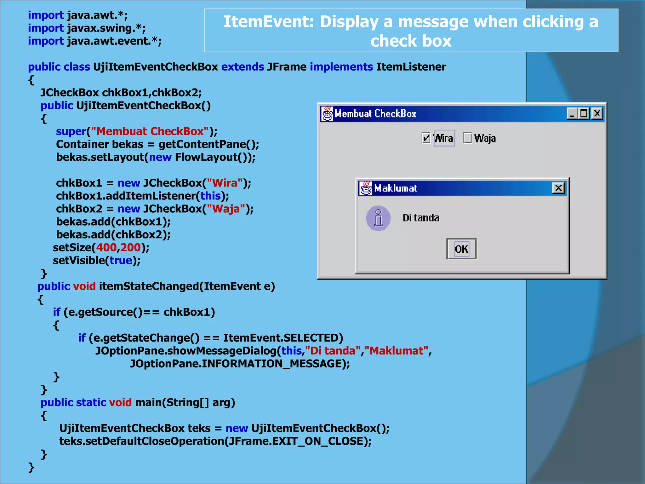The image size is (645, 484).
Task: Maximize the Membuat CheckBox window
Action: click(584, 113)
